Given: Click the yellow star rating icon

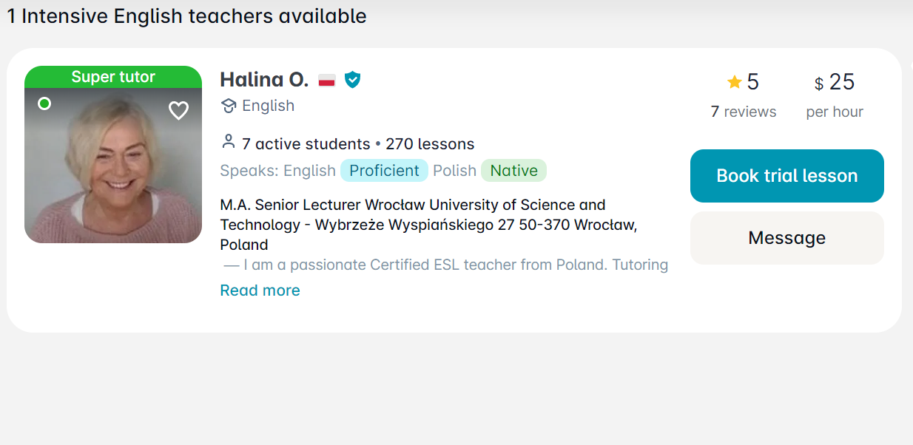Looking at the screenshot, I should (x=734, y=82).
